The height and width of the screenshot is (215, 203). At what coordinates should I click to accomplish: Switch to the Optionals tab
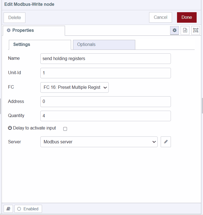[x=104, y=45]
